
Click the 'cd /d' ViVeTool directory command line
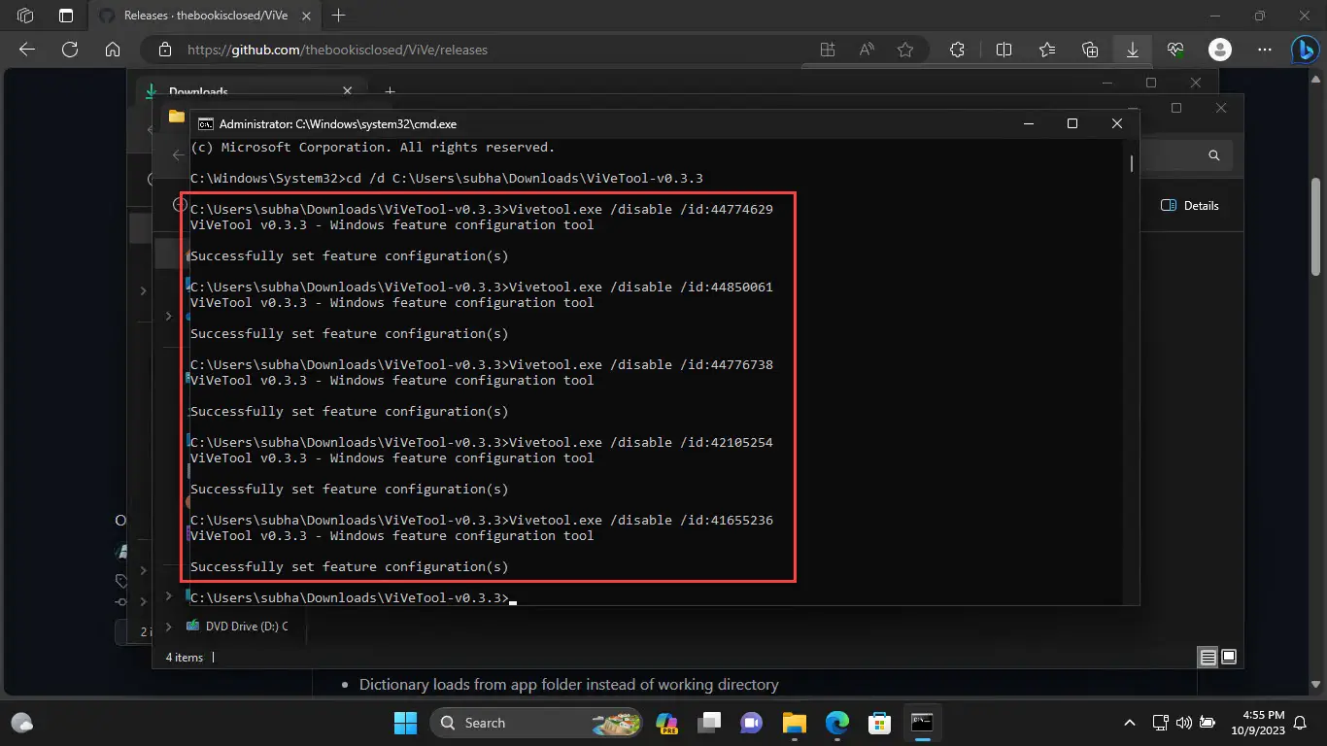click(447, 178)
